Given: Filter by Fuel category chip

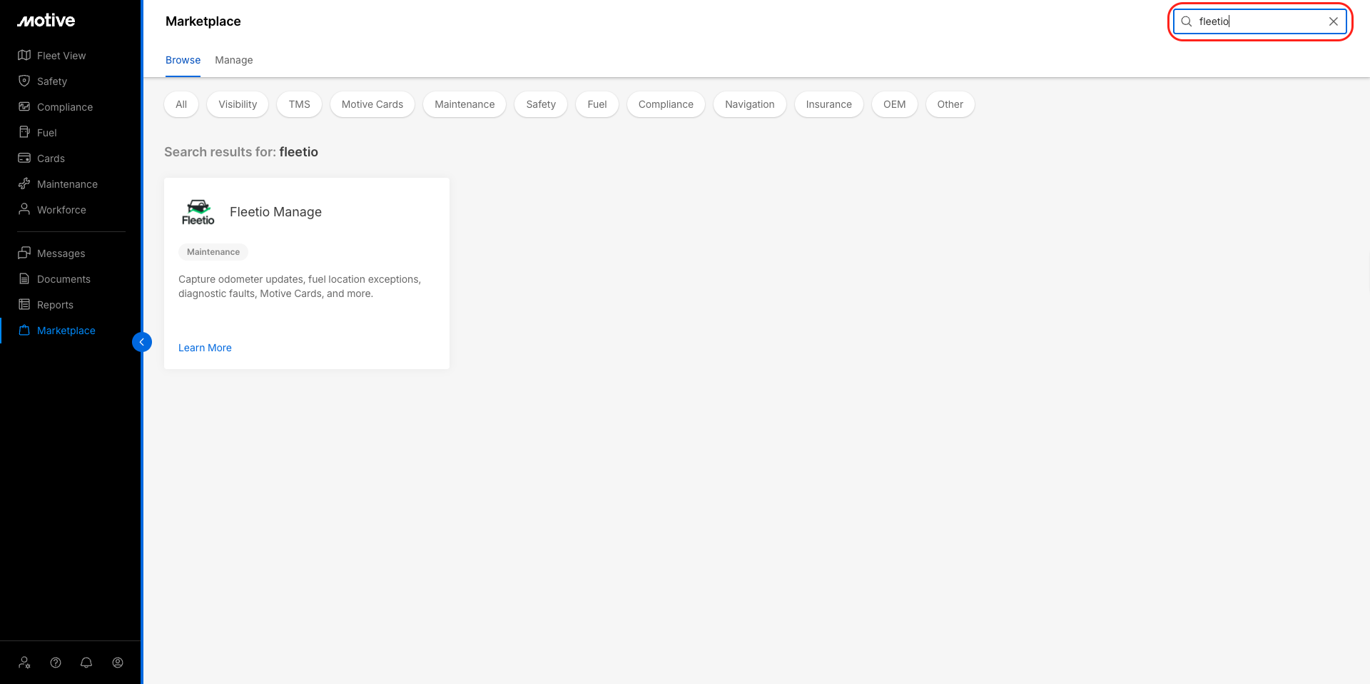Looking at the screenshot, I should (x=597, y=104).
